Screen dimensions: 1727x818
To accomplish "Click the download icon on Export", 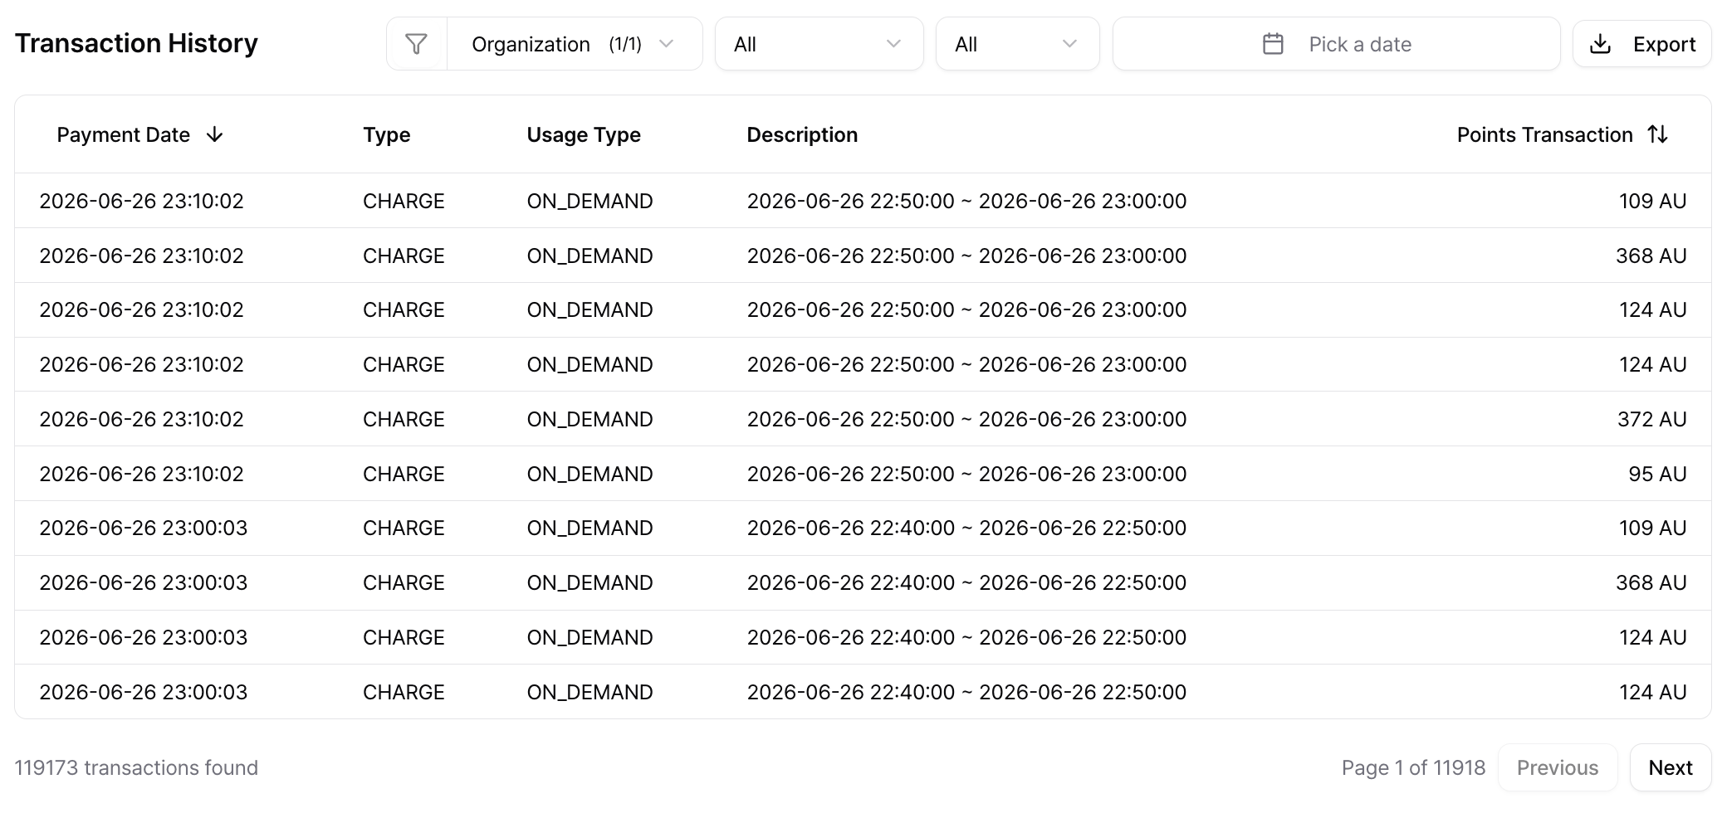I will point(1600,44).
